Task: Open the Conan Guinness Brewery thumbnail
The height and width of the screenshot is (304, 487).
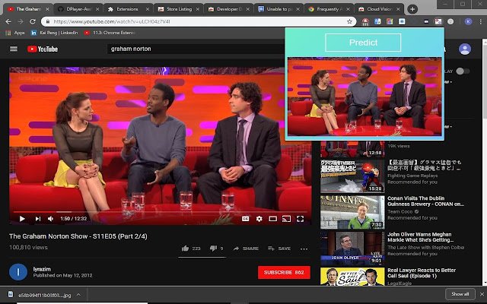Action: pyautogui.click(x=352, y=212)
